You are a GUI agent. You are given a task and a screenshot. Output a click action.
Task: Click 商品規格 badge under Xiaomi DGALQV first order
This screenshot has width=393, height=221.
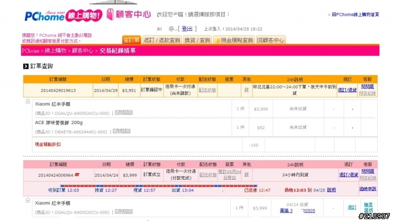[123, 112]
